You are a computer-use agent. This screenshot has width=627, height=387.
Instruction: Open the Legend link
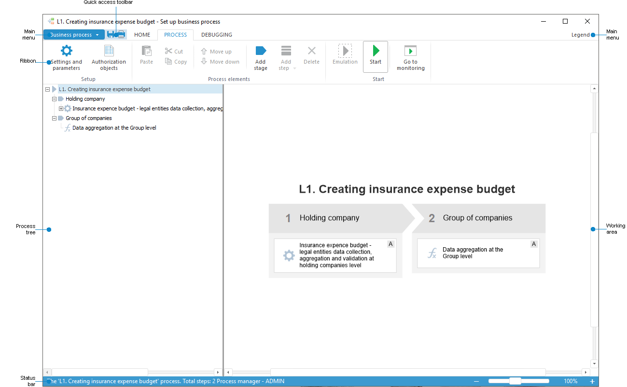(x=581, y=35)
